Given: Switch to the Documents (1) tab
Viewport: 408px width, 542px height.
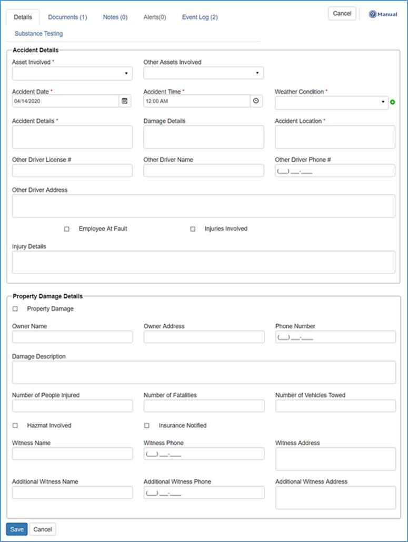Looking at the screenshot, I should coord(67,17).
